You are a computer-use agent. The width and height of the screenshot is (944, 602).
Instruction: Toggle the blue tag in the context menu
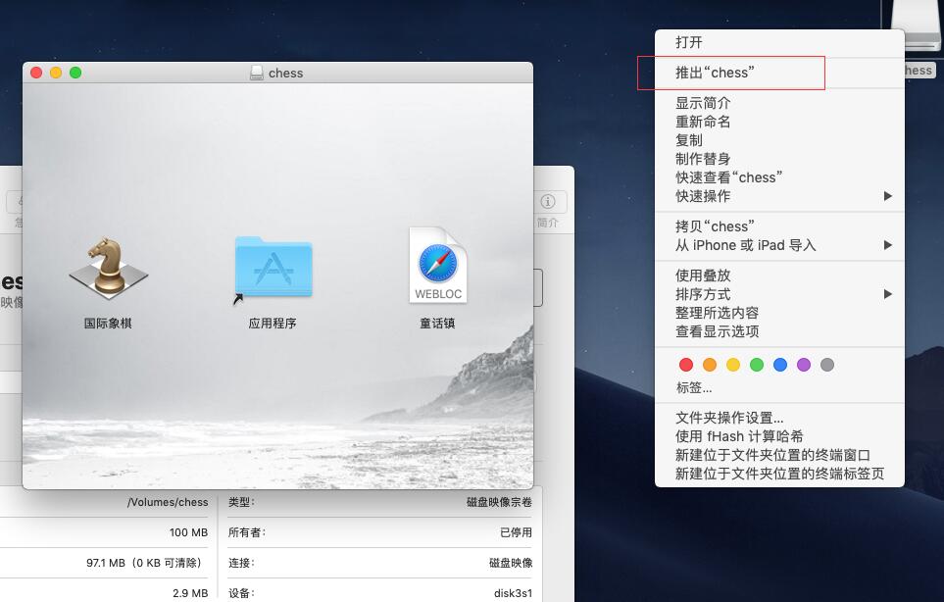tap(780, 364)
